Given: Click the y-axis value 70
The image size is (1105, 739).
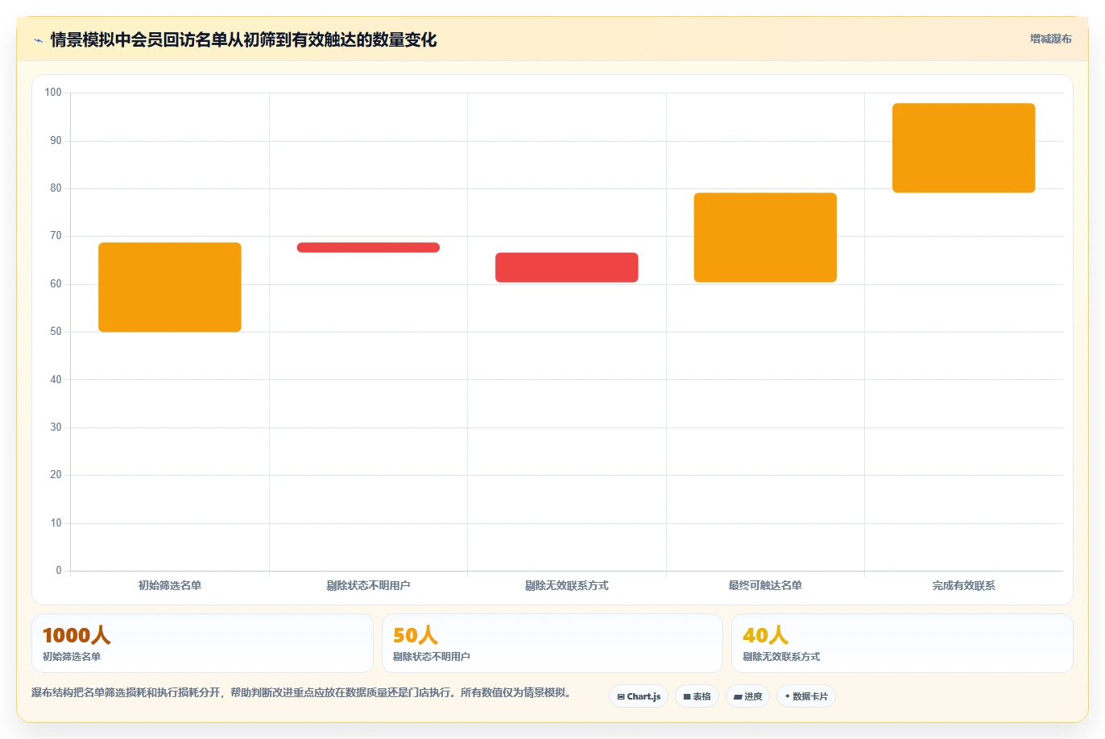Looking at the screenshot, I should click(56, 236).
